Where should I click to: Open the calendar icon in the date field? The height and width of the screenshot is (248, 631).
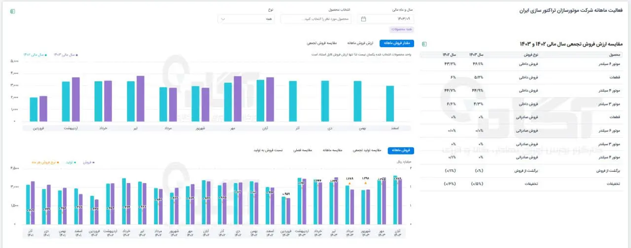[x=364, y=19]
